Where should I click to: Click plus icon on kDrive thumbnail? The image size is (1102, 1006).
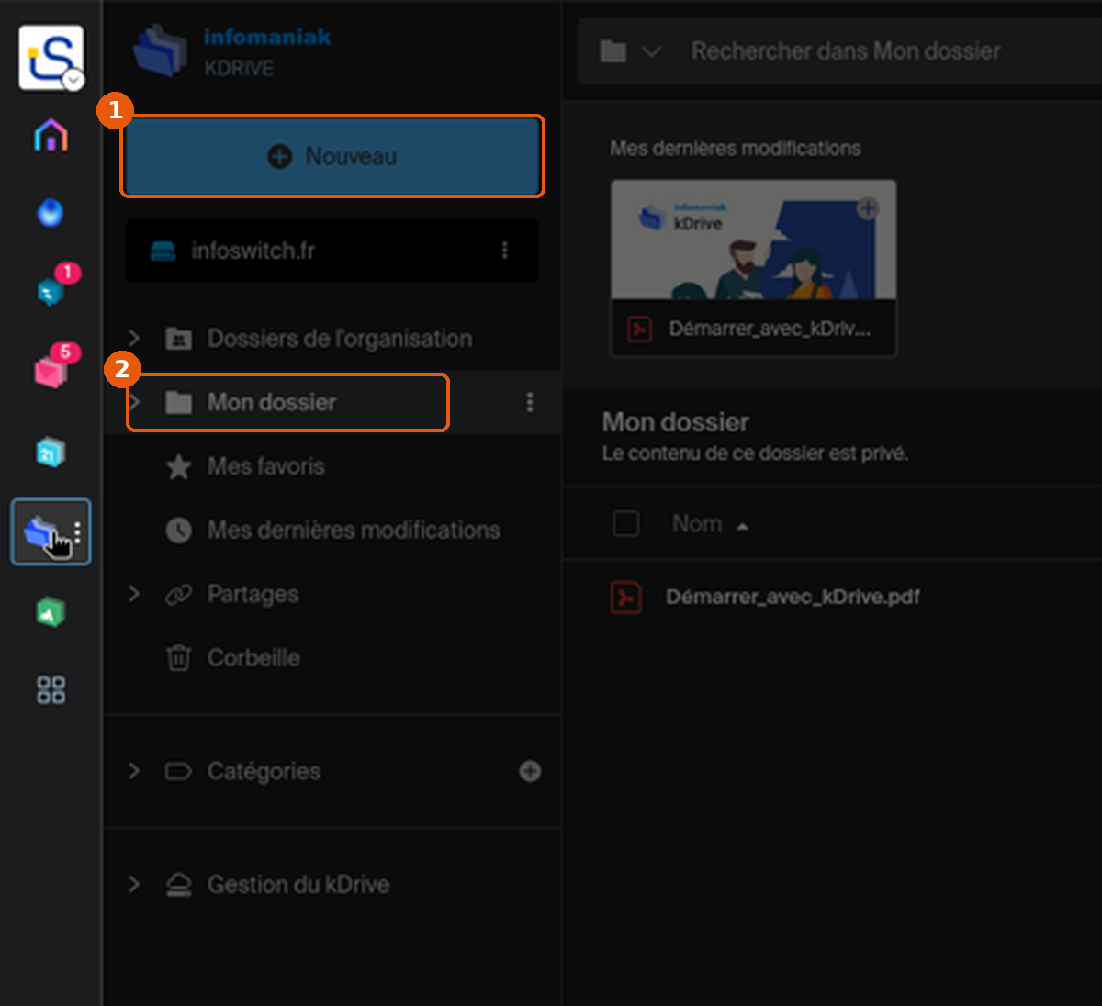(x=868, y=208)
